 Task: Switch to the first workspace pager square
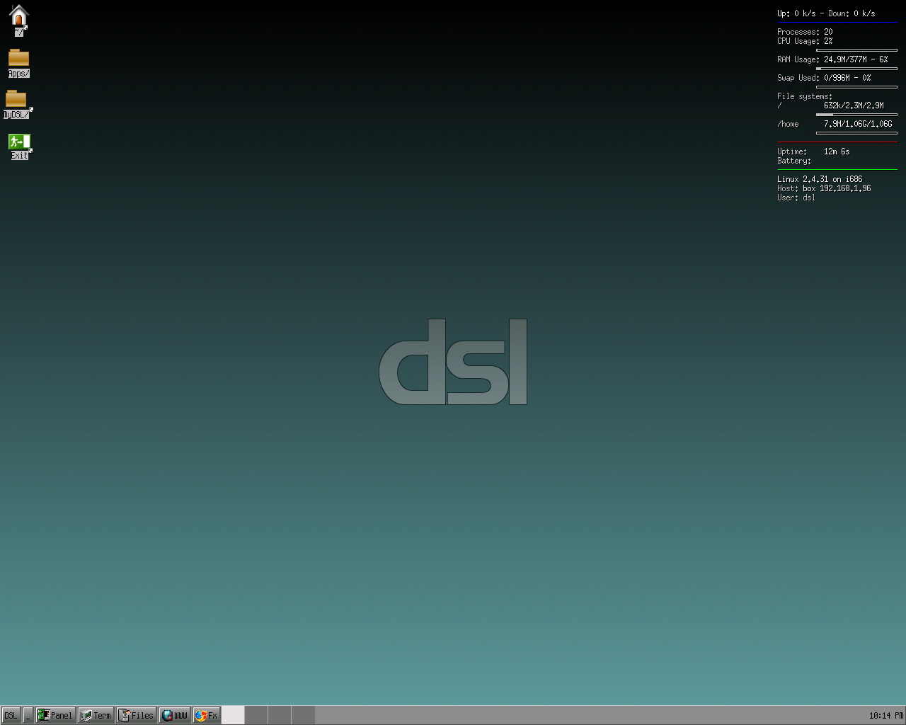point(234,715)
